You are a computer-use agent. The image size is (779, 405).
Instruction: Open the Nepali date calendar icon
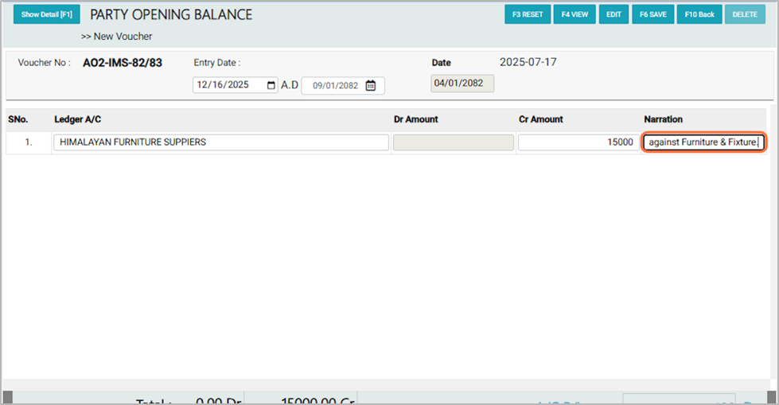[x=371, y=86]
